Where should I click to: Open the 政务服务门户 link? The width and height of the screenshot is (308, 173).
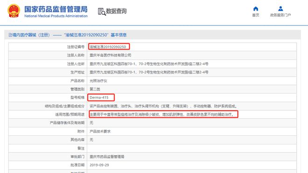[280, 15]
